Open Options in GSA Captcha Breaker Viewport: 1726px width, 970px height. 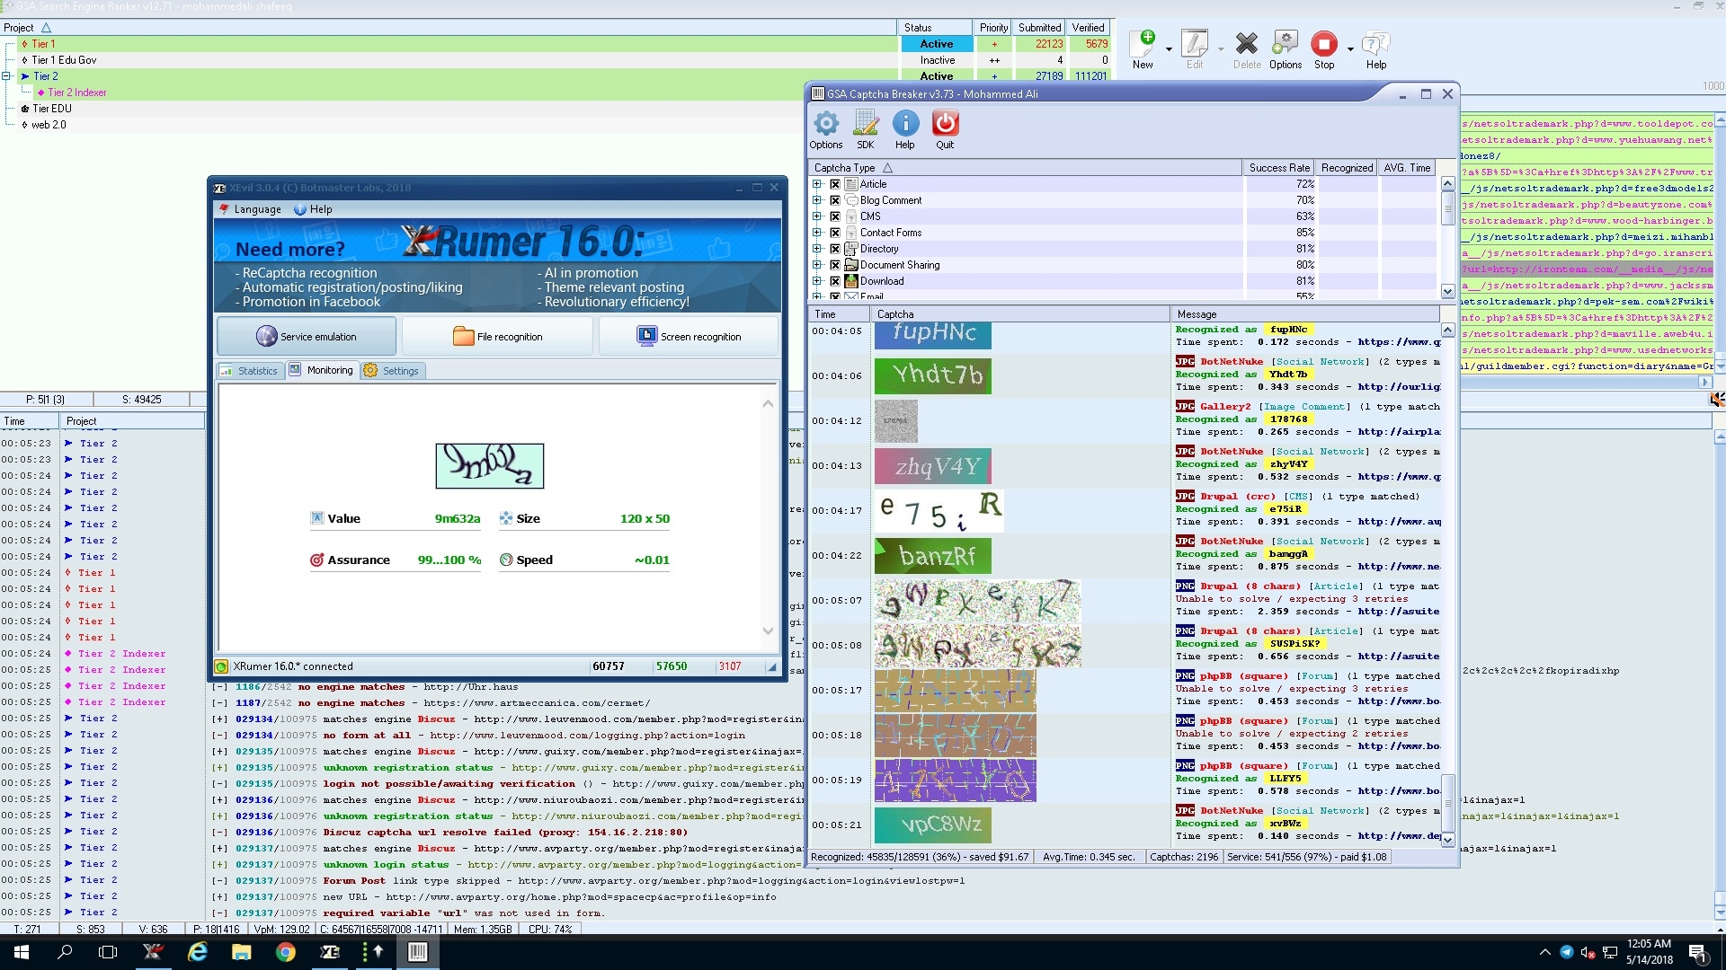coord(825,129)
